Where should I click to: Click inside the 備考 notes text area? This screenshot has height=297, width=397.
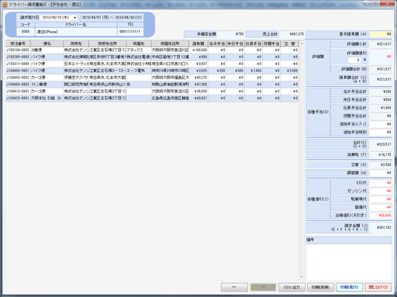348,258
